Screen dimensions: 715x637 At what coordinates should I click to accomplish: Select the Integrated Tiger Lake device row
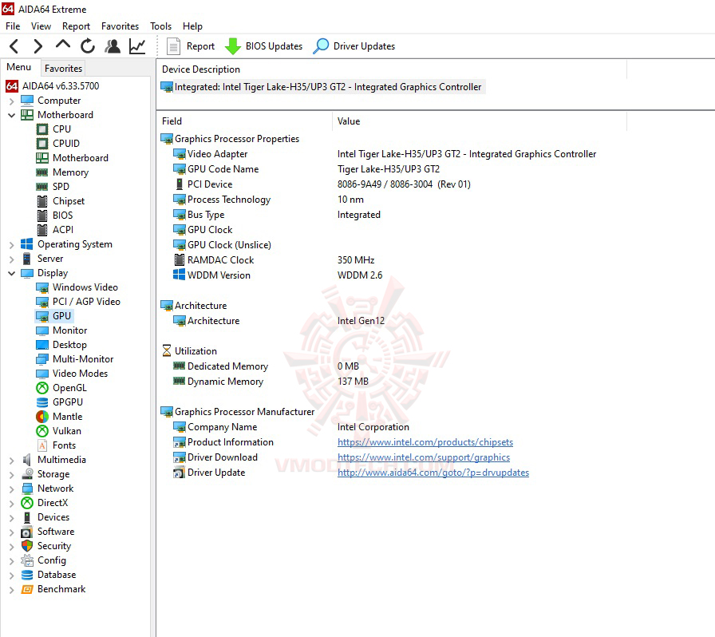323,87
